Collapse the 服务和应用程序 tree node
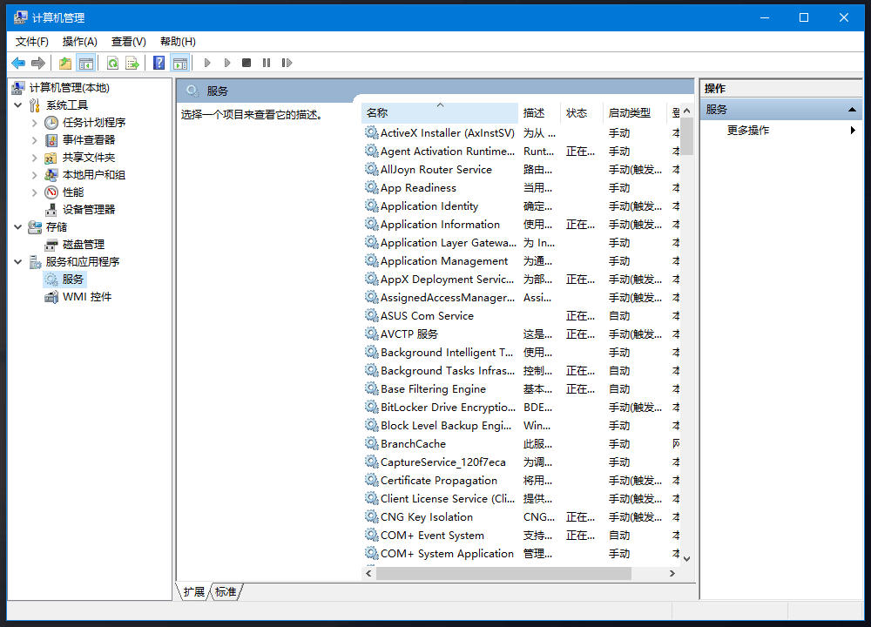This screenshot has height=627, width=871. (18, 261)
